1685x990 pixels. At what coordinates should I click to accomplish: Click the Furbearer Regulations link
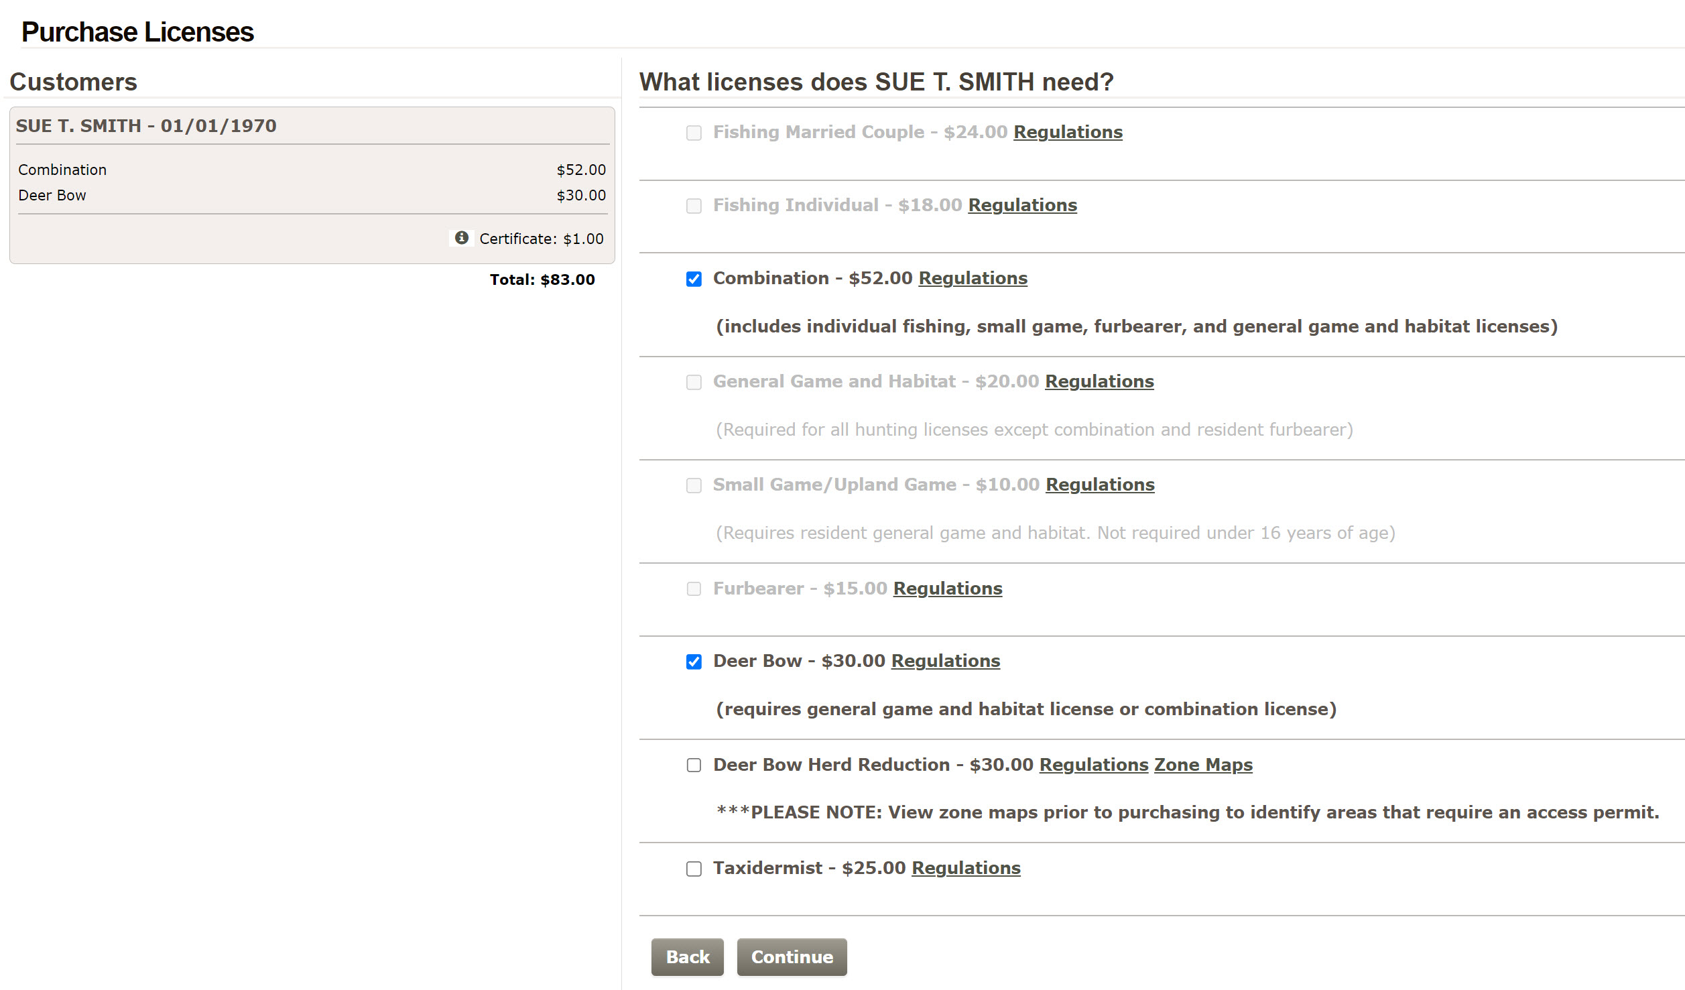(x=948, y=589)
